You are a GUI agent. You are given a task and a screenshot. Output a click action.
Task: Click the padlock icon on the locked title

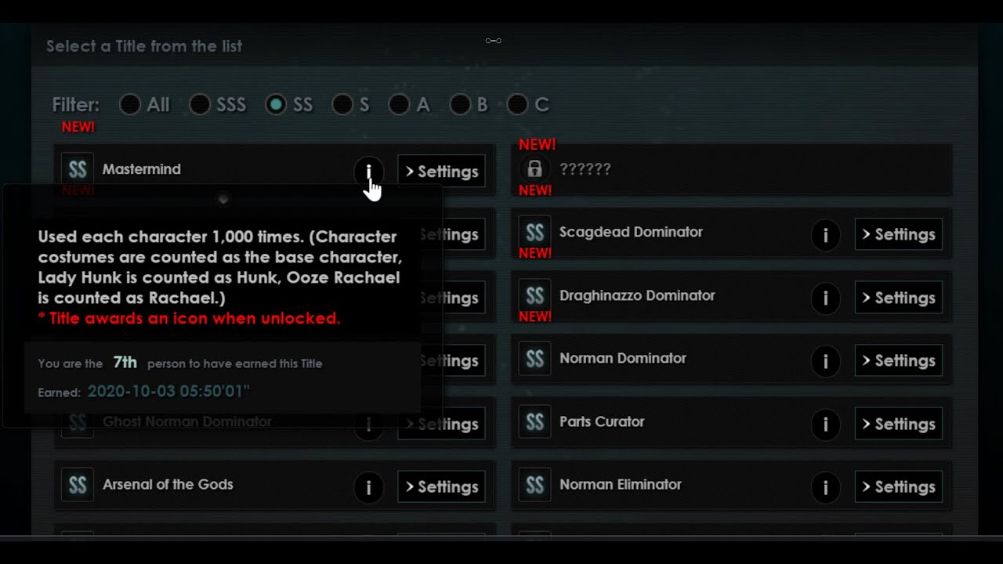click(534, 168)
